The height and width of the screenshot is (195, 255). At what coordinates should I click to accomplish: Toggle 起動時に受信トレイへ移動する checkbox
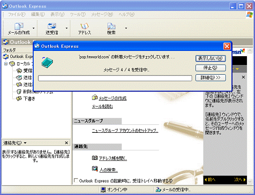click(76, 180)
